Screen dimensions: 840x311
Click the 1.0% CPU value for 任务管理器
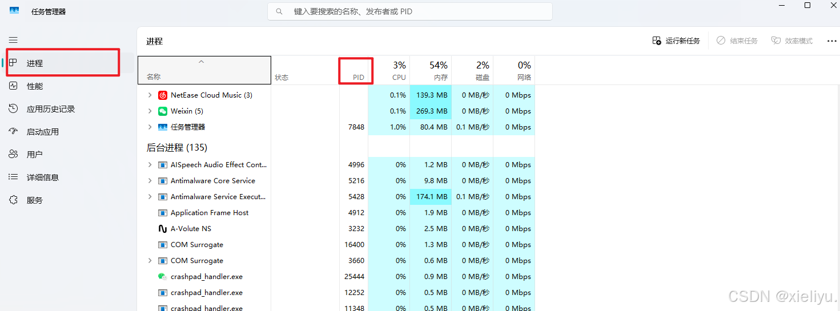tap(398, 127)
